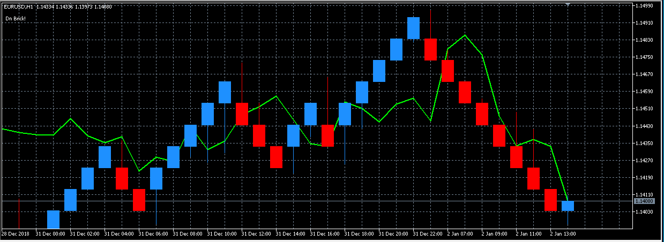Select the highest blue brick near 1.14910

tap(413, 28)
